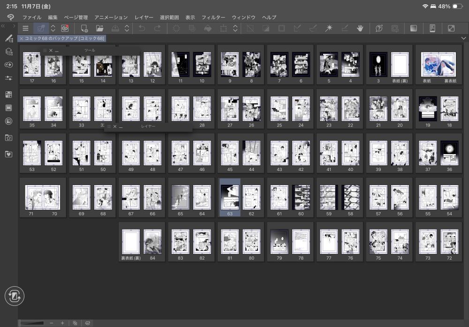Open Clip Studio logo app menu
This screenshot has height=327, width=469.
tap(10, 17)
